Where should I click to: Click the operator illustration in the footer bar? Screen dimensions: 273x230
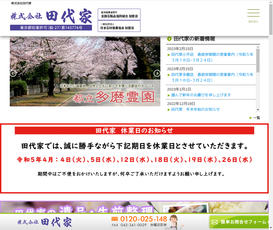pyautogui.click(x=175, y=222)
